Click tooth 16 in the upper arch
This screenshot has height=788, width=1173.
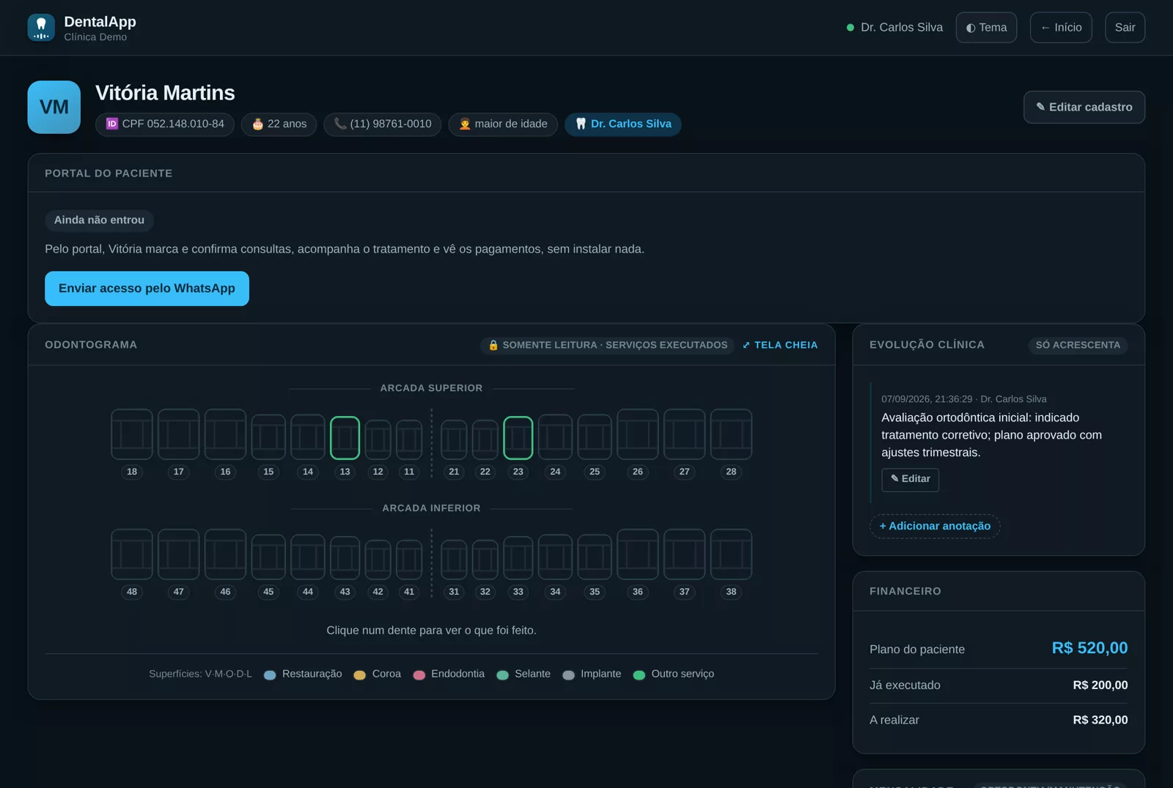(x=225, y=434)
